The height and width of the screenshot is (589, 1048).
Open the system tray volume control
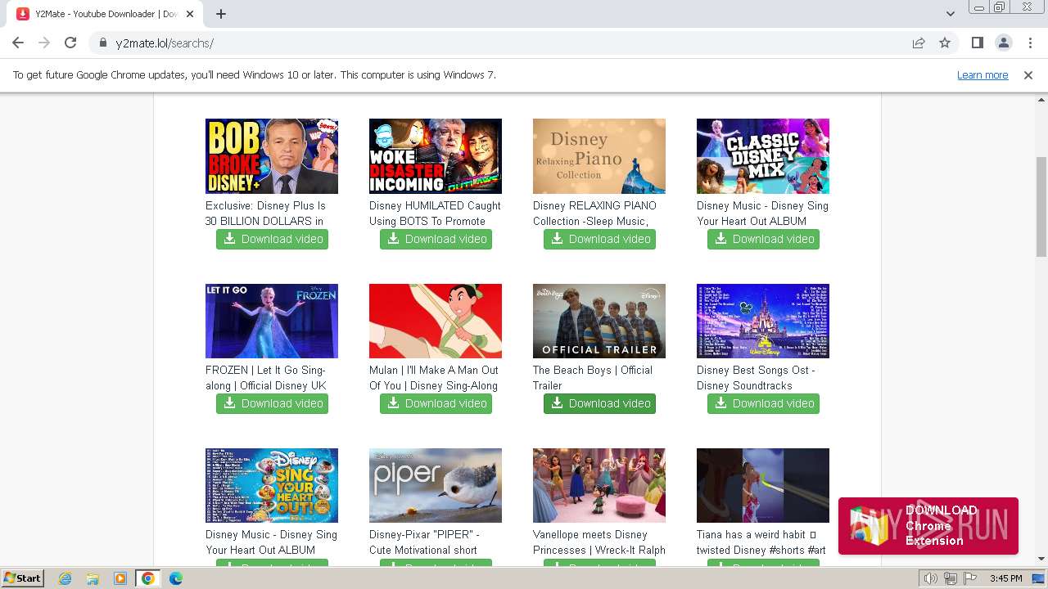(x=931, y=578)
